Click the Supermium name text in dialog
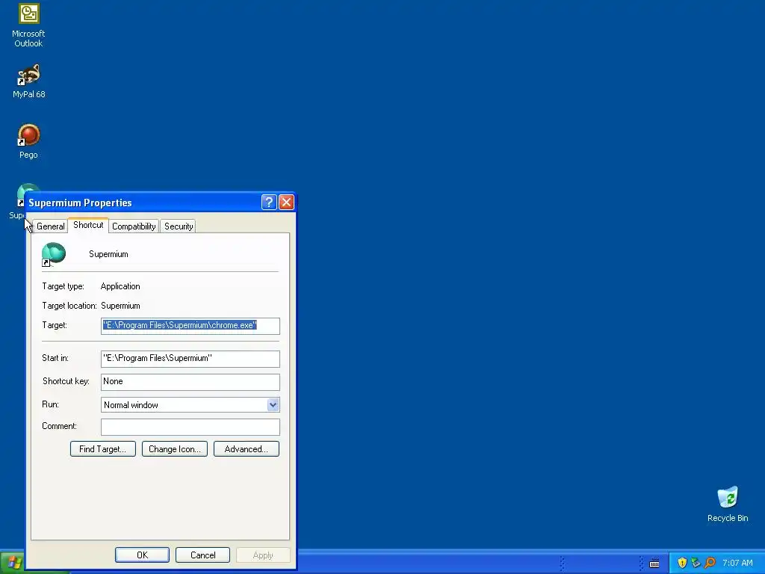This screenshot has width=765, height=574. 108,254
